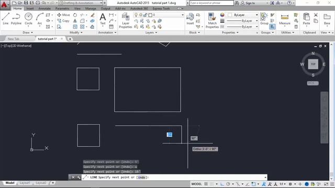Select the Arc tool

click(x=40, y=19)
